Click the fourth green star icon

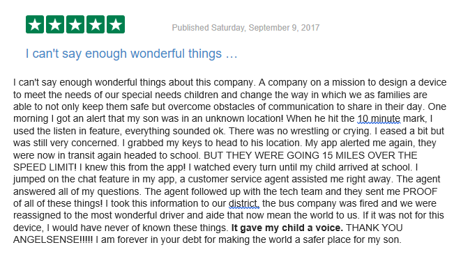(x=96, y=24)
